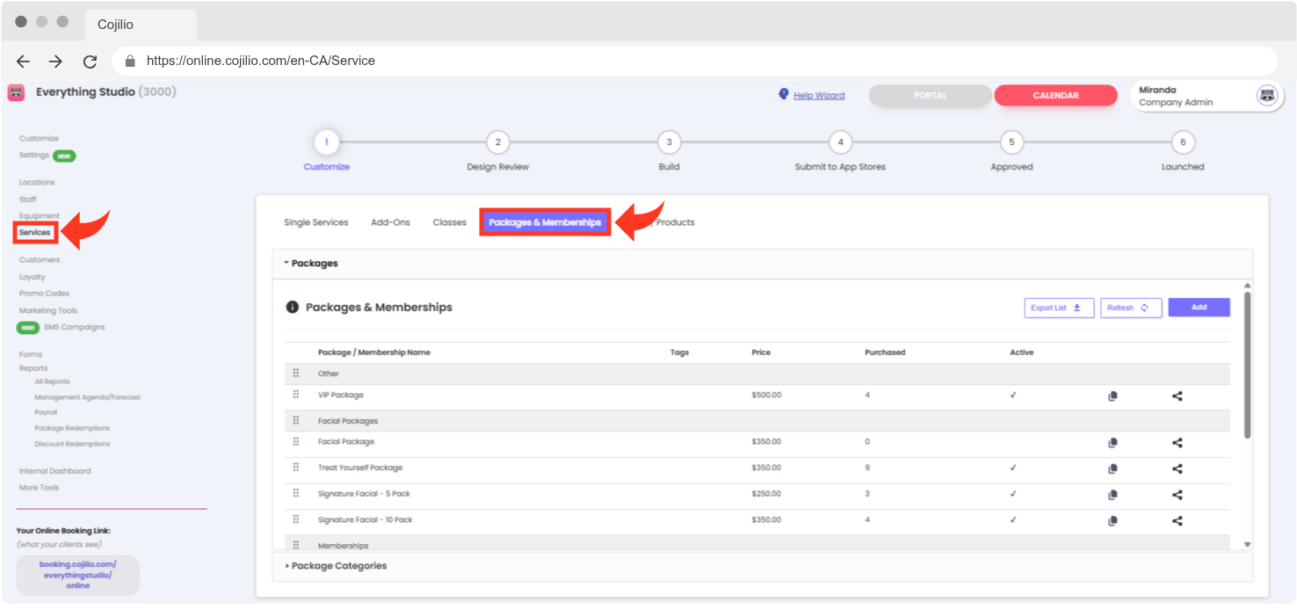Toggle the Active checkmark for VIP Package

point(1013,395)
